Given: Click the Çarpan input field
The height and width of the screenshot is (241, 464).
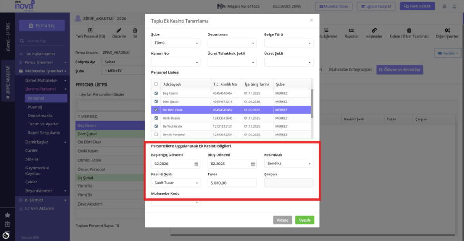Looking at the screenshot, I should (x=289, y=183).
